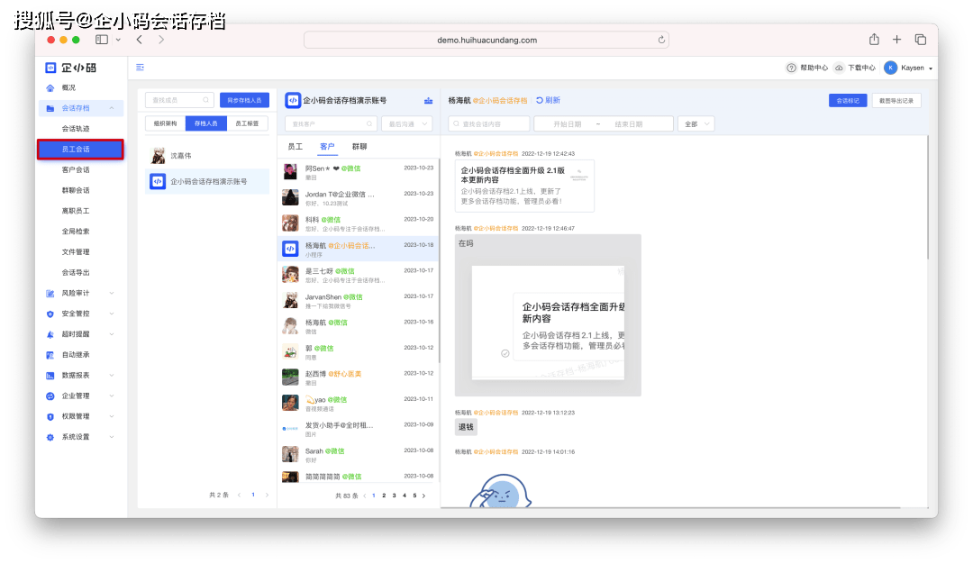Image resolution: width=973 pixels, height=564 pixels.
Task: Switch to the 员工 tab
Action: coord(296,147)
